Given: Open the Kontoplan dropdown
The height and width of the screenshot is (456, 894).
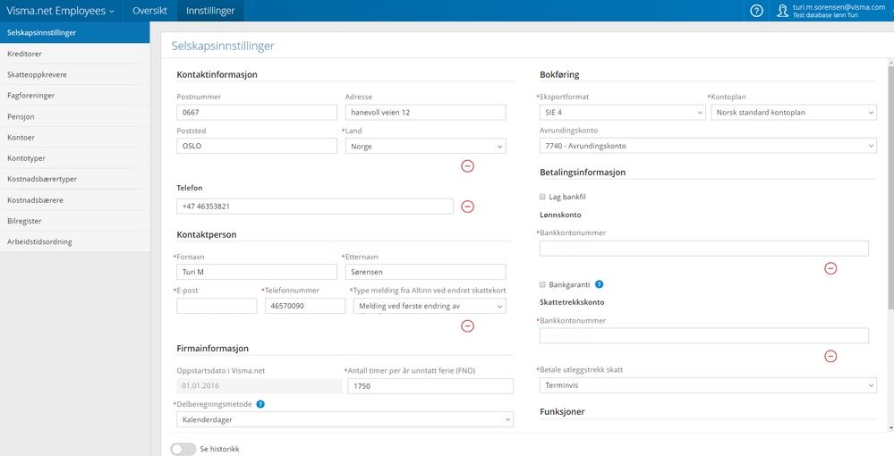Looking at the screenshot, I should 794,113.
